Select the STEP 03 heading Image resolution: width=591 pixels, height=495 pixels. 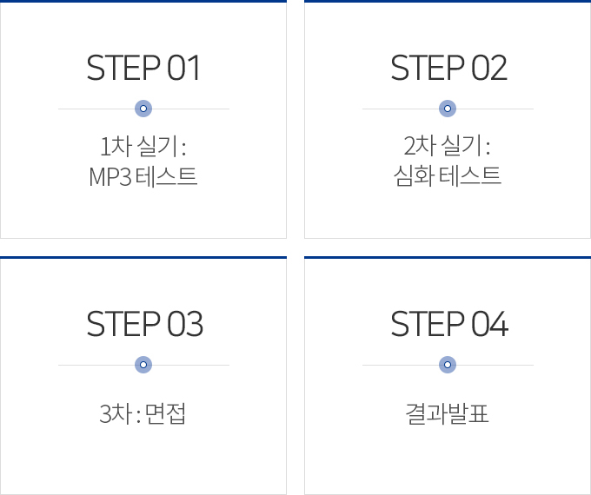coord(143,325)
